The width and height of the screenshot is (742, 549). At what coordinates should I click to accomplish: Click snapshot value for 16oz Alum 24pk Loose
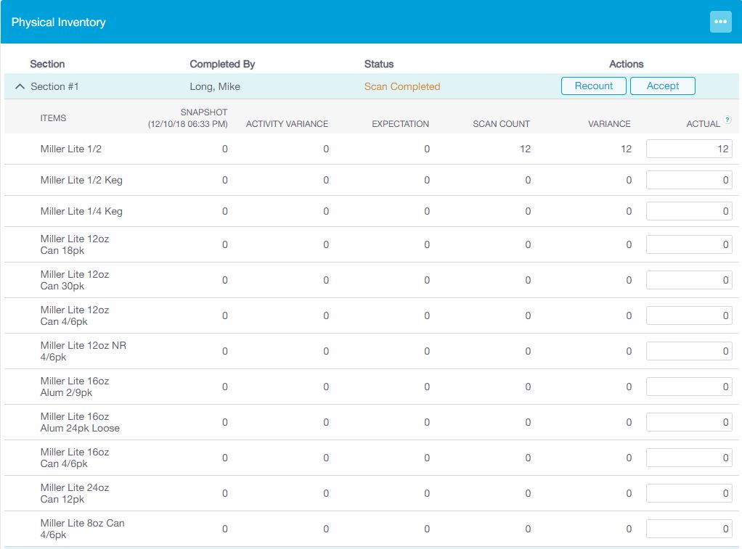point(225,422)
